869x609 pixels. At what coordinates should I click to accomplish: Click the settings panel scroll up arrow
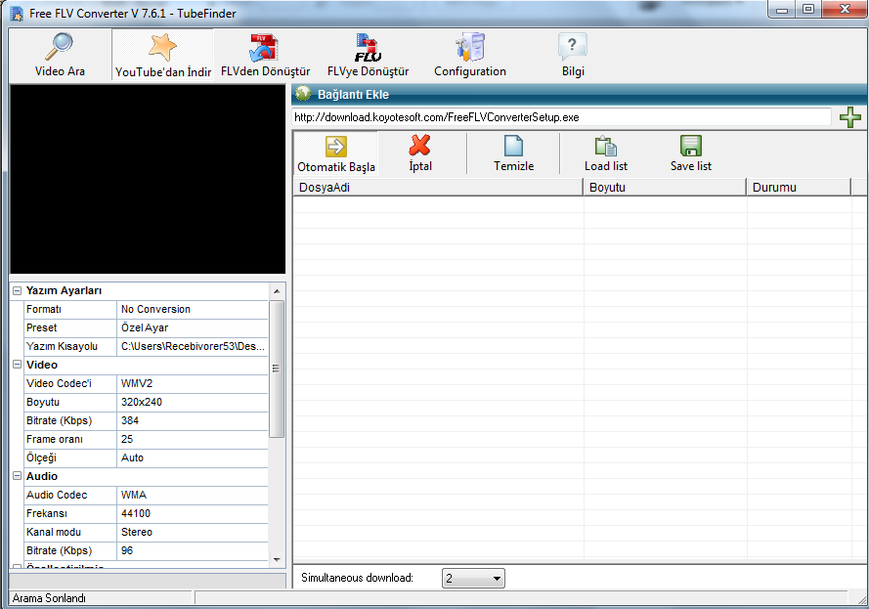click(277, 291)
